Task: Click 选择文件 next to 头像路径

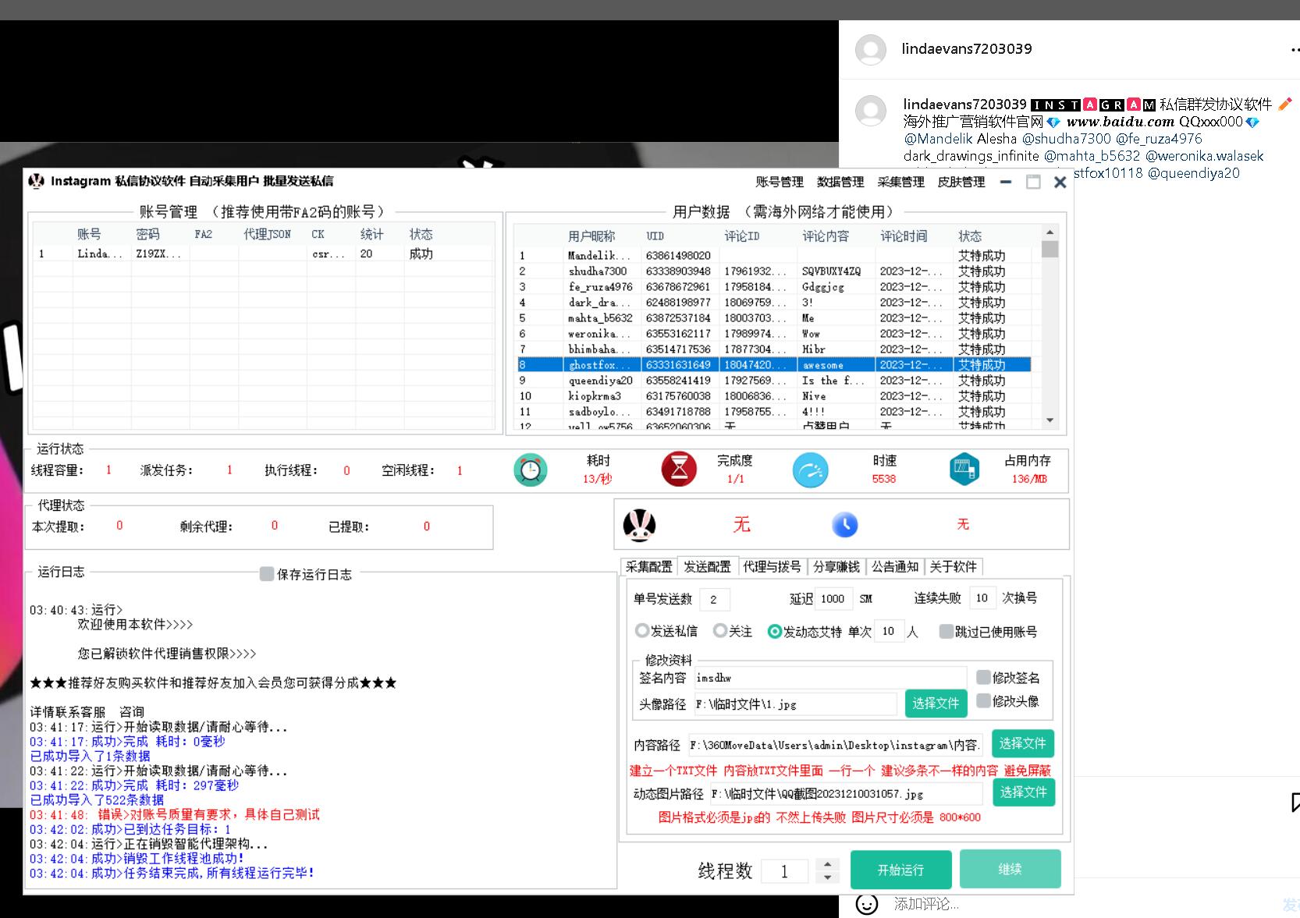Action: pos(936,704)
